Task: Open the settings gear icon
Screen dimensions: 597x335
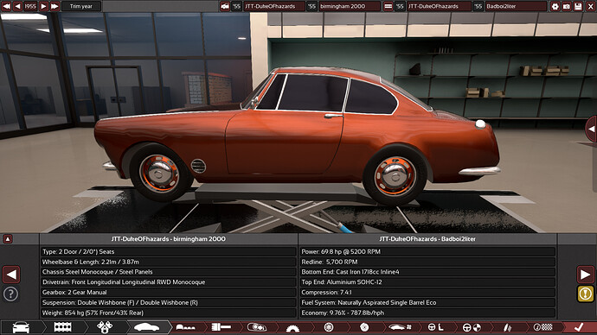Action: pyautogui.click(x=555, y=6)
